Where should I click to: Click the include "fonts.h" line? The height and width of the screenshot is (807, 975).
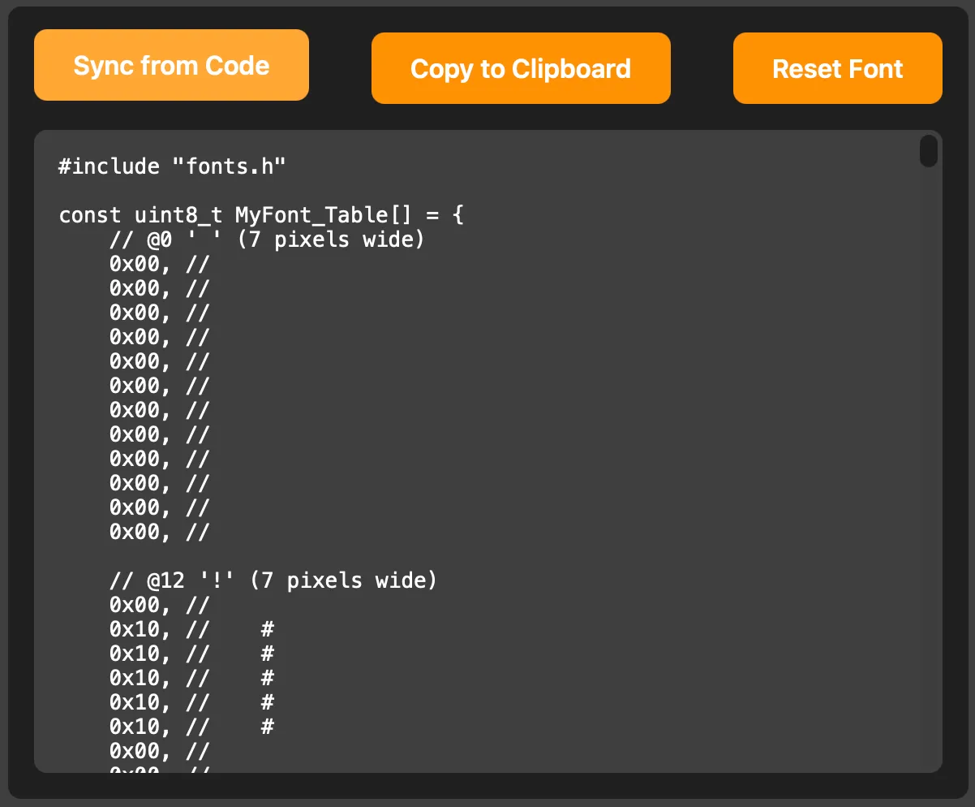point(172,166)
